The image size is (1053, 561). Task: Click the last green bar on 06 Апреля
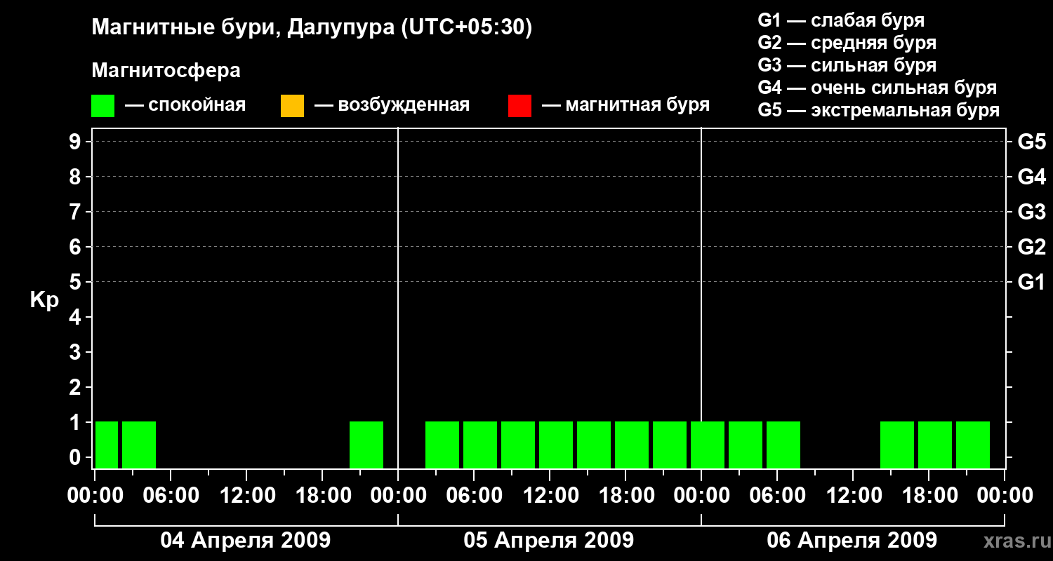[973, 445]
